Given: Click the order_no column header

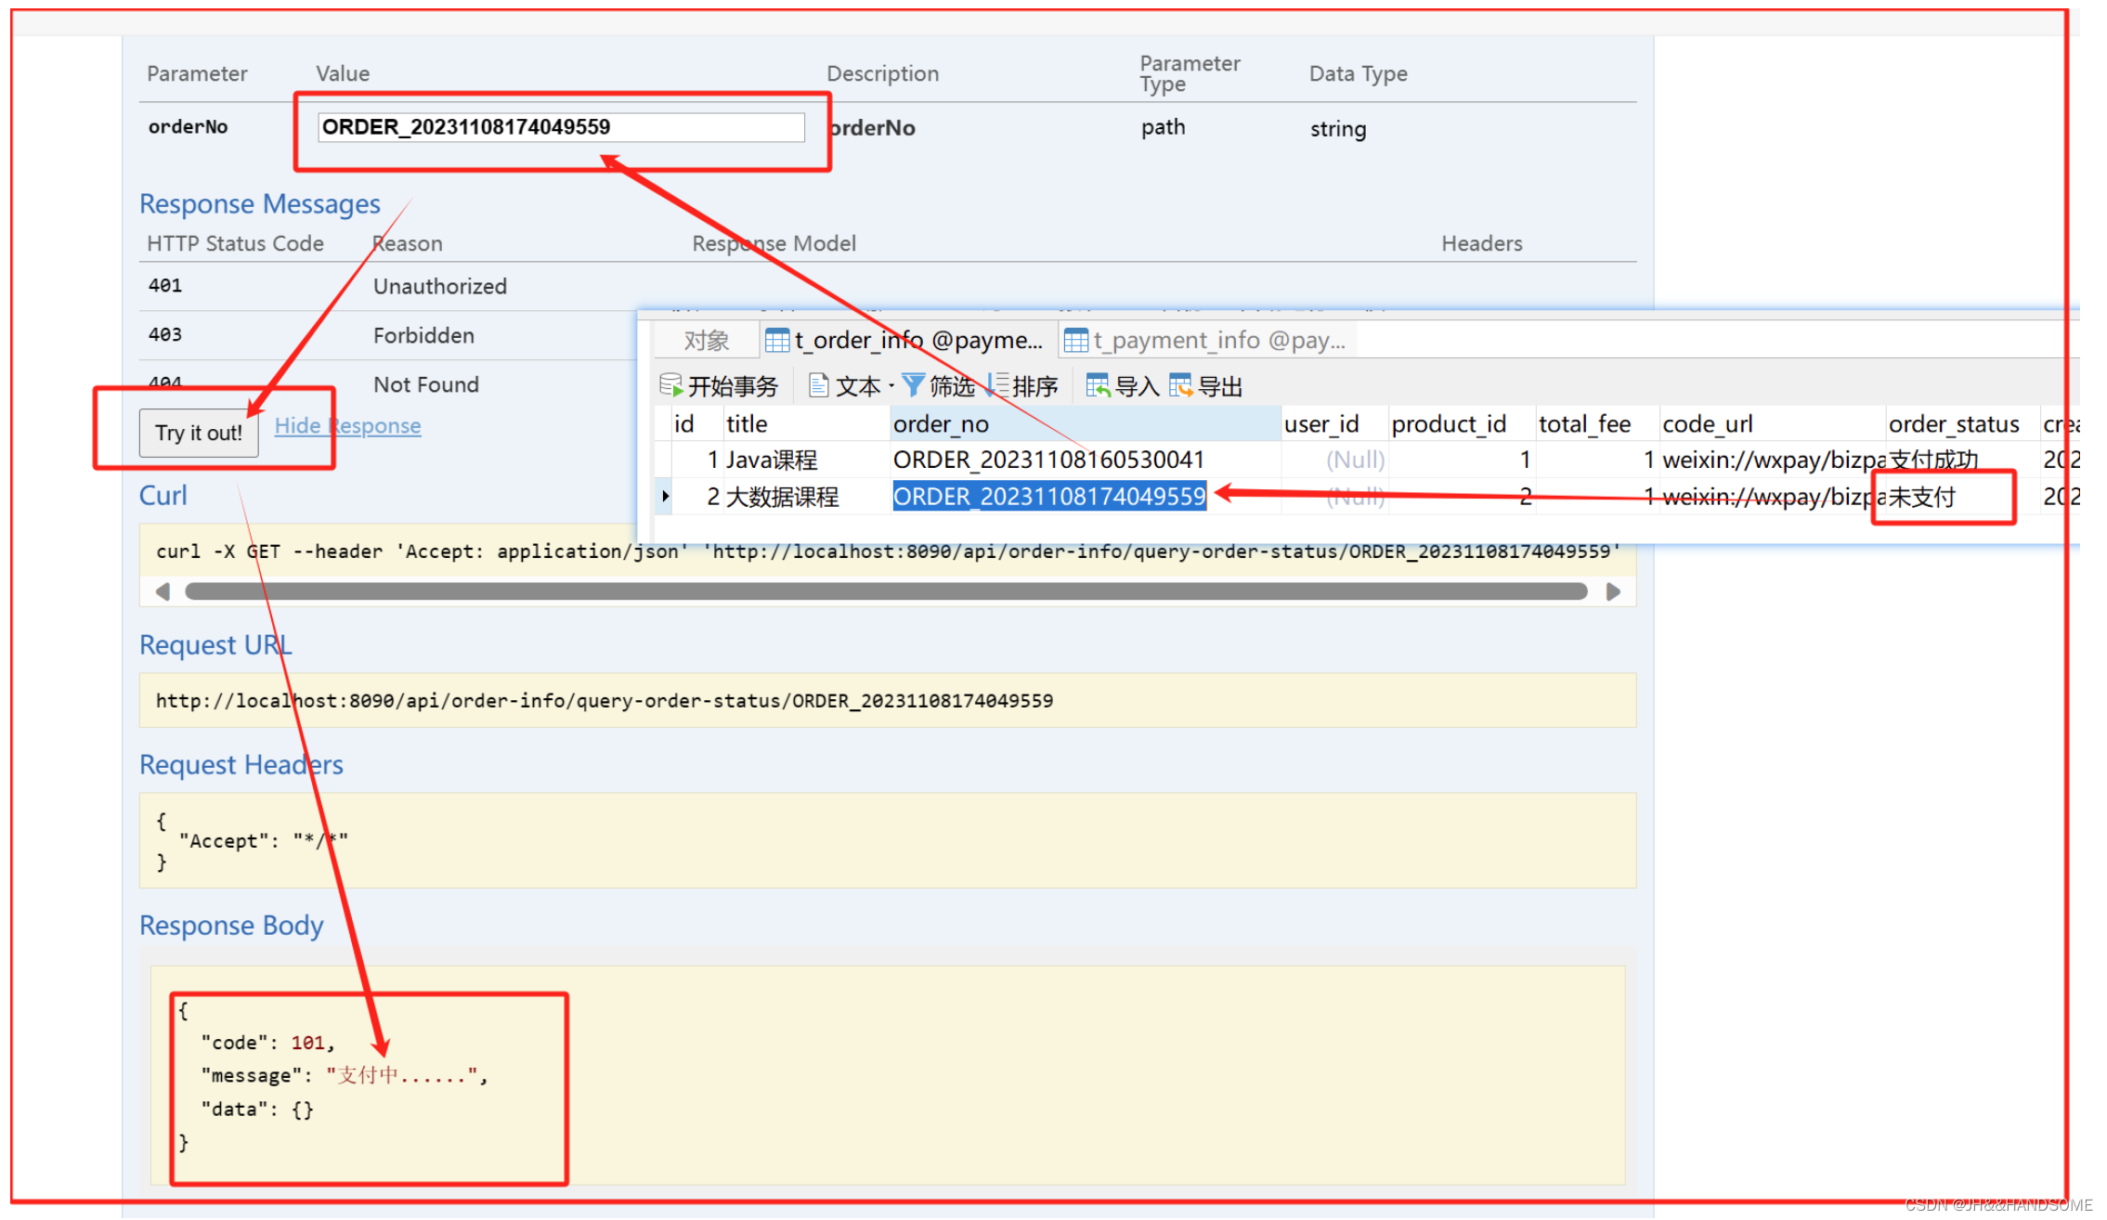Looking at the screenshot, I should point(1085,424).
